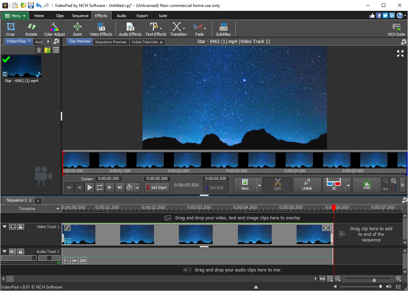Image resolution: width=408 pixels, height=291 pixels.
Task: Adjust the timeline zoom slider
Action: 374,280
